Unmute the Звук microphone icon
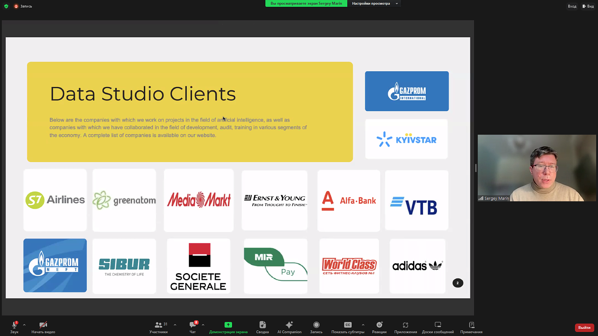The width and height of the screenshot is (598, 336). pyautogui.click(x=14, y=327)
